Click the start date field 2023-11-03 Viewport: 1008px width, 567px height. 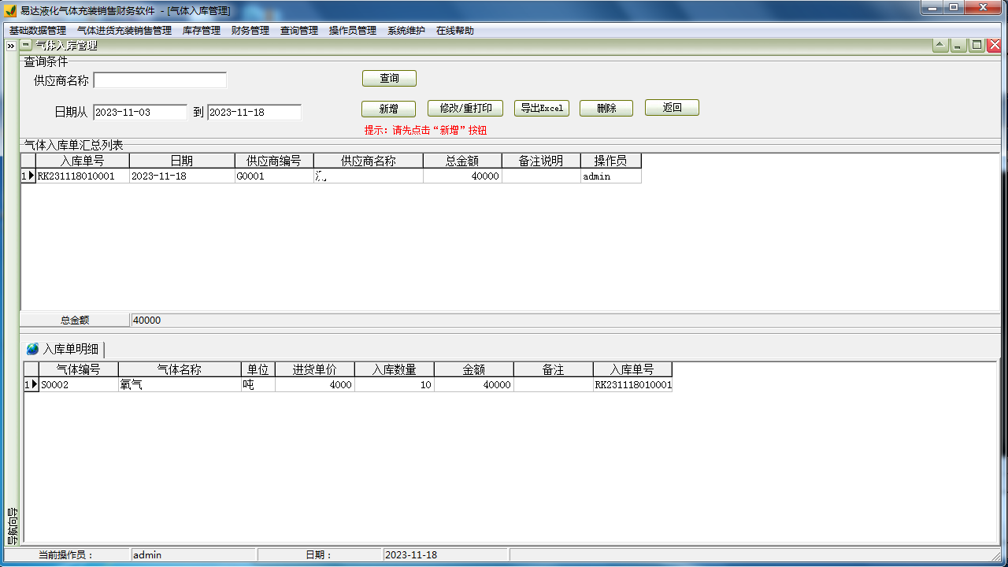point(139,113)
